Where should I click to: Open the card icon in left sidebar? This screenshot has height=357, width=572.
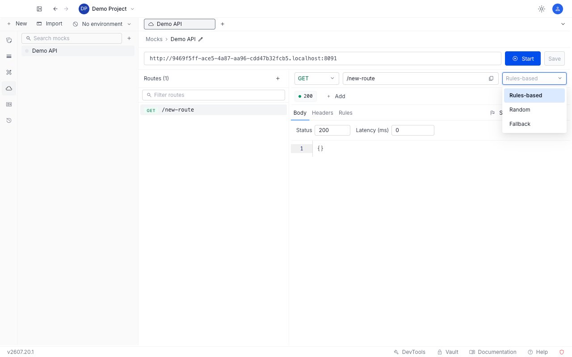click(9, 104)
